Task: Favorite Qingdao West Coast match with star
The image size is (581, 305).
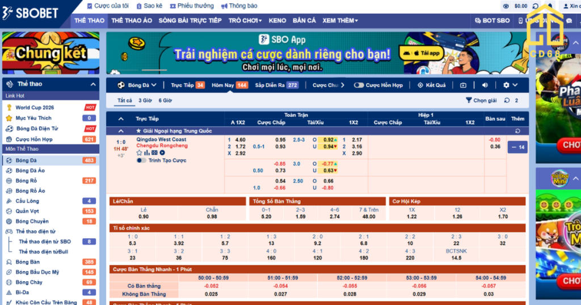Action: click(140, 152)
